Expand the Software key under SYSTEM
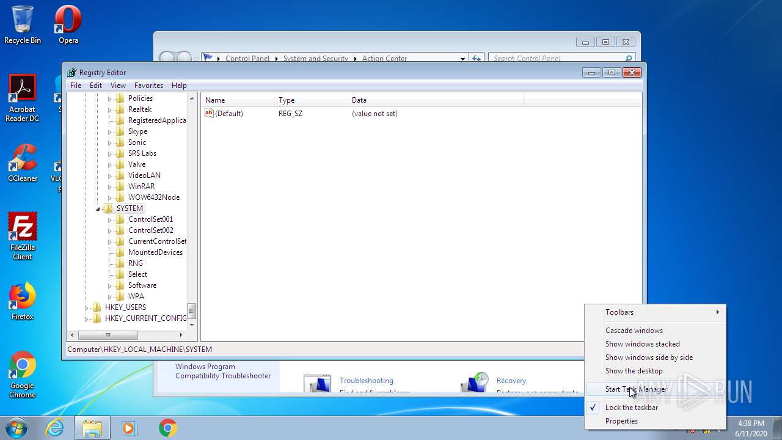This screenshot has height=440, width=782. [110, 285]
